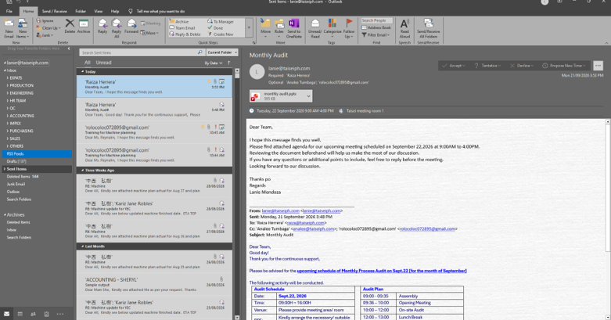Create a New Email
The image size is (611, 320).
[x=9, y=28]
